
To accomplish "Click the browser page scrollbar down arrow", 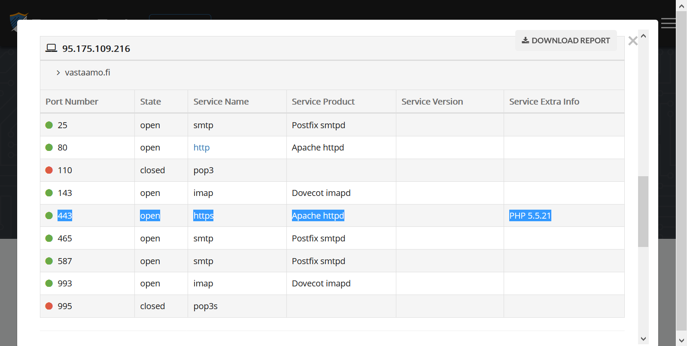I will pos(681,340).
